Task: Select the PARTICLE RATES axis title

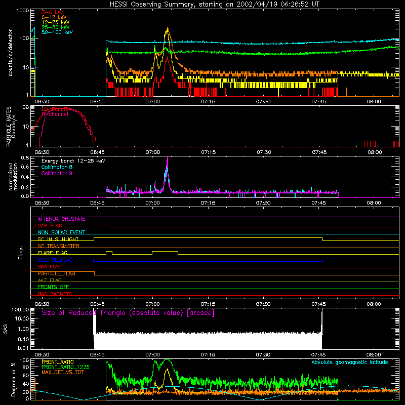Action: coord(9,126)
